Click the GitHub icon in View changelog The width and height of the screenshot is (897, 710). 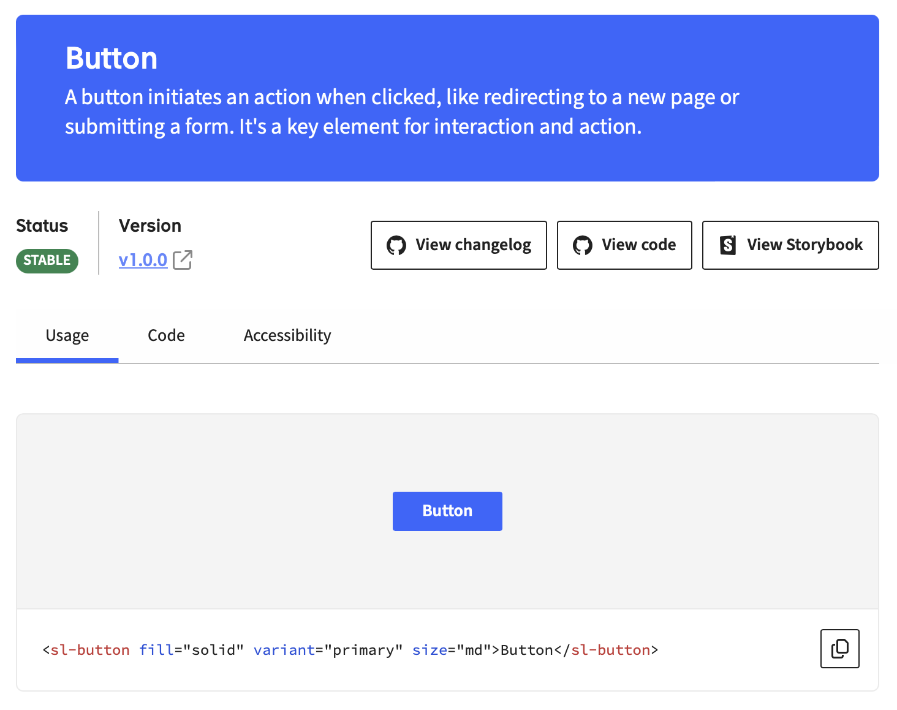click(x=396, y=245)
